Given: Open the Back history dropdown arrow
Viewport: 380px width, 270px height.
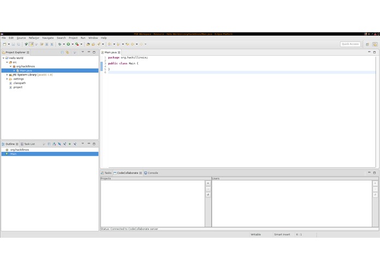Looking at the screenshot, I should [137, 44].
